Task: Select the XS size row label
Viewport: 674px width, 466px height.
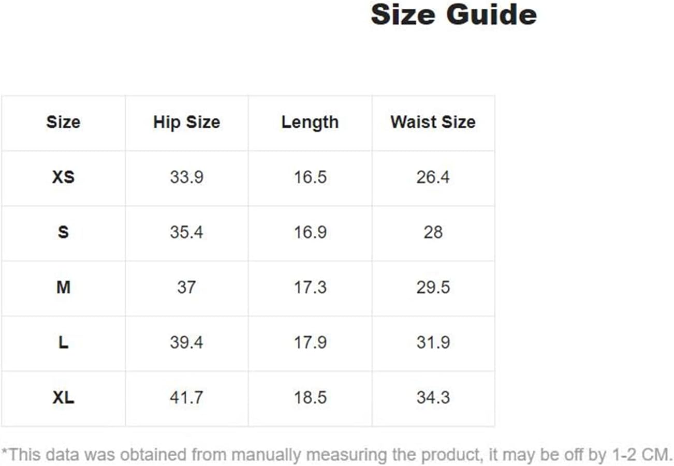Action: [63, 177]
